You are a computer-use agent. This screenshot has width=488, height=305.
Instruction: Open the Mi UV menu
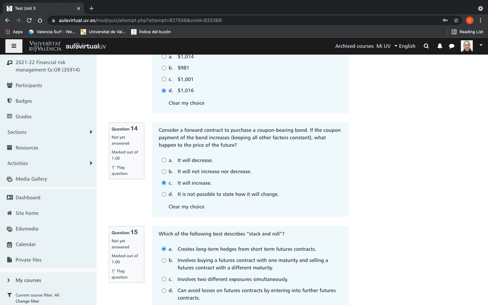[383, 46]
